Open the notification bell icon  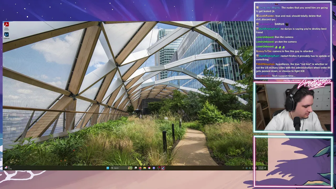point(265,168)
